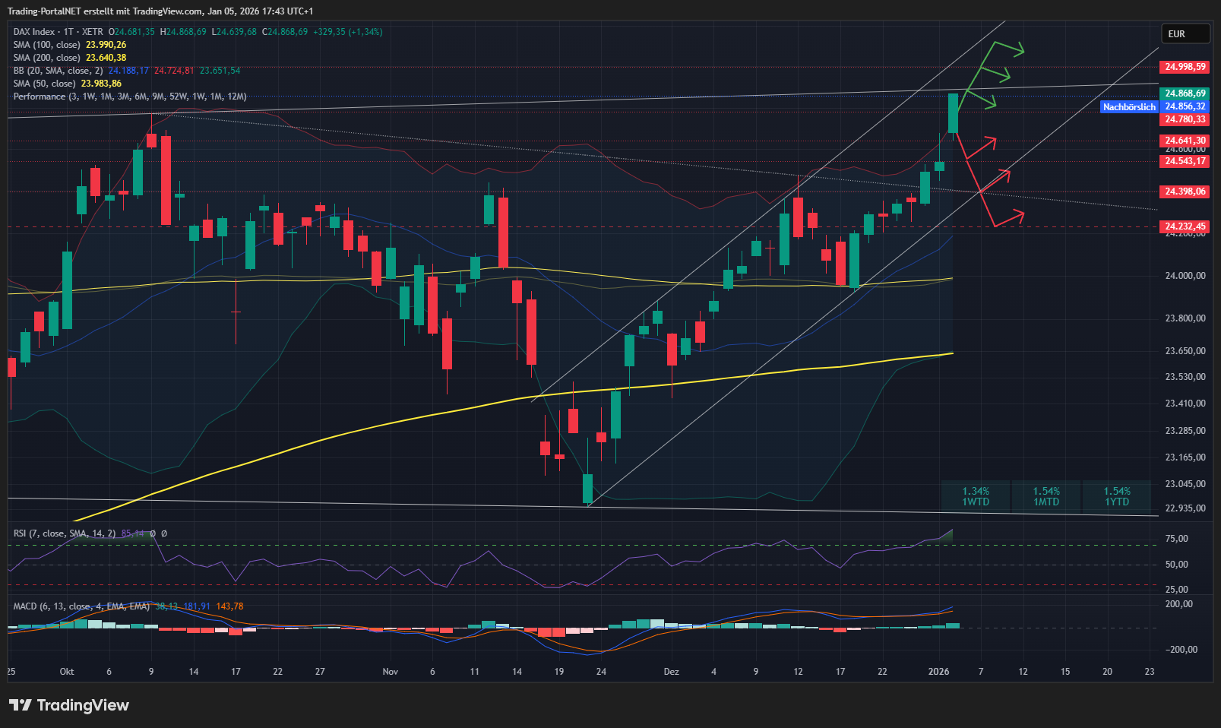Click the Nachbörslich price tag
The height and width of the screenshot is (728, 1221).
1128,107
